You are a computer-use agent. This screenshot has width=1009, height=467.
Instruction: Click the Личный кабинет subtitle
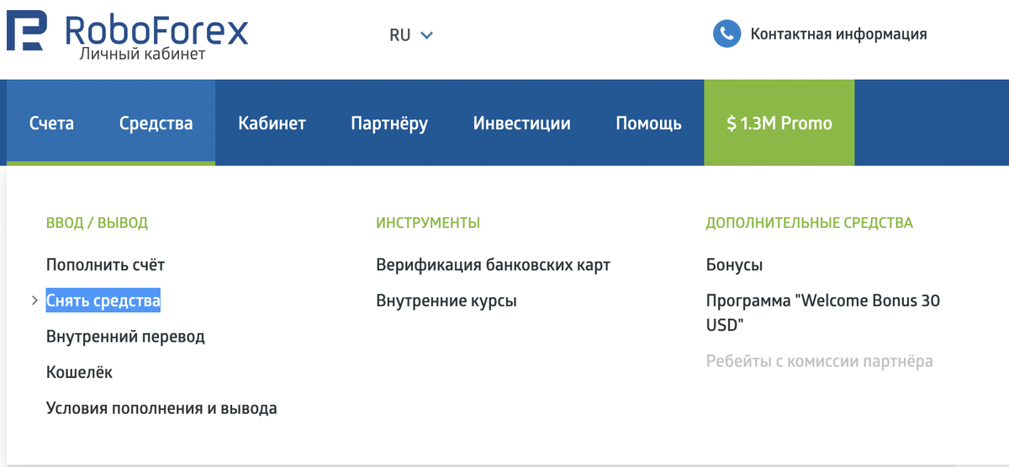point(142,54)
